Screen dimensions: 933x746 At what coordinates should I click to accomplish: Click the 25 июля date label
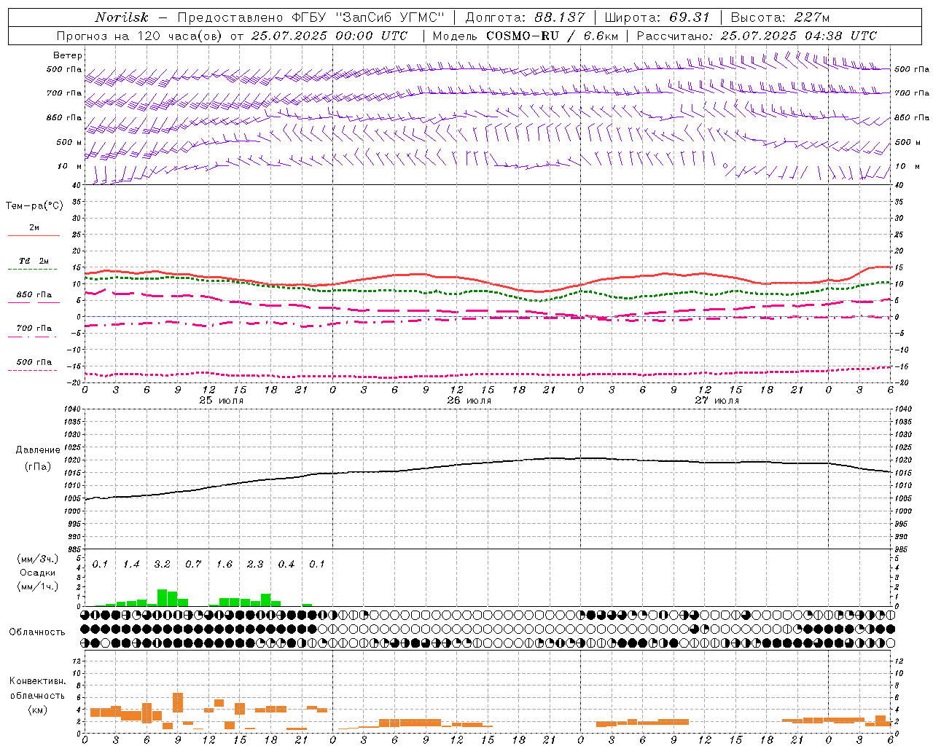(222, 400)
